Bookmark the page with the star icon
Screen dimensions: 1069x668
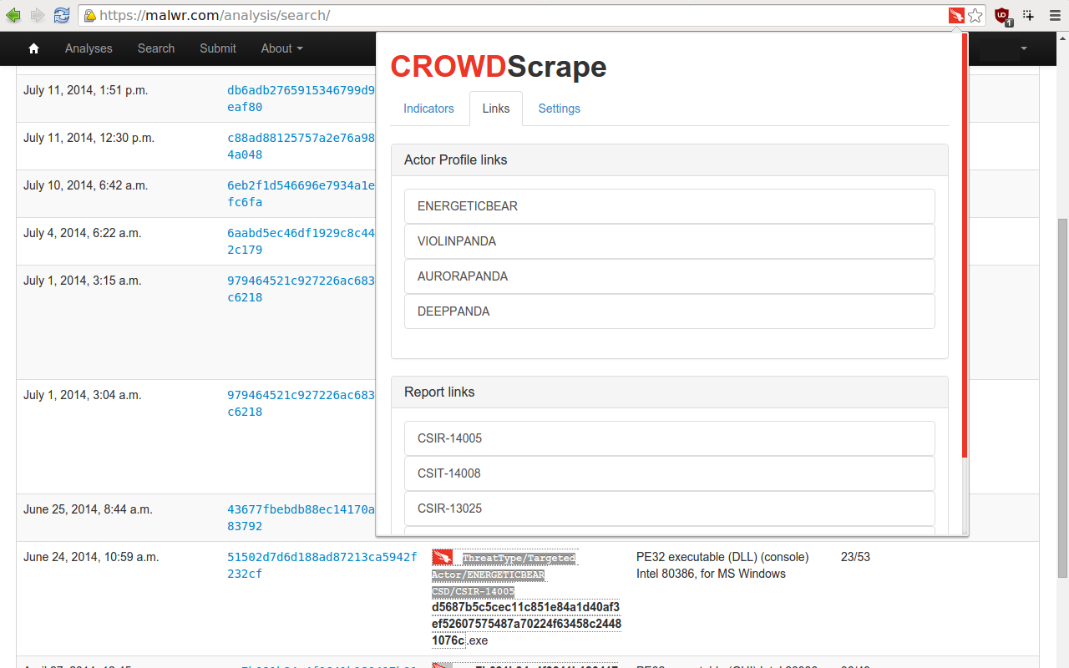tap(975, 14)
